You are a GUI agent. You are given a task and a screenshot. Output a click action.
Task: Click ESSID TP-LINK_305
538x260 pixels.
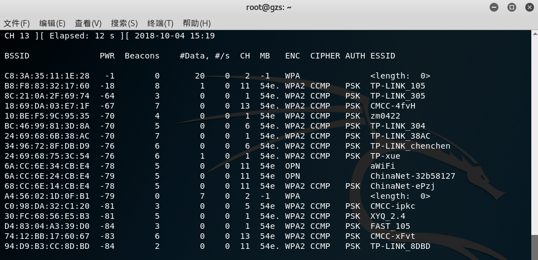398,96
